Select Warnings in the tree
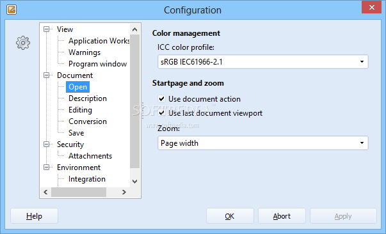Screen dimensions: 386x234 click(84, 52)
